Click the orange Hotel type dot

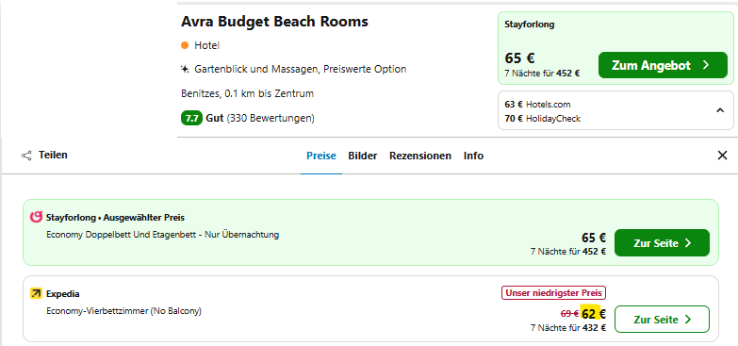185,45
